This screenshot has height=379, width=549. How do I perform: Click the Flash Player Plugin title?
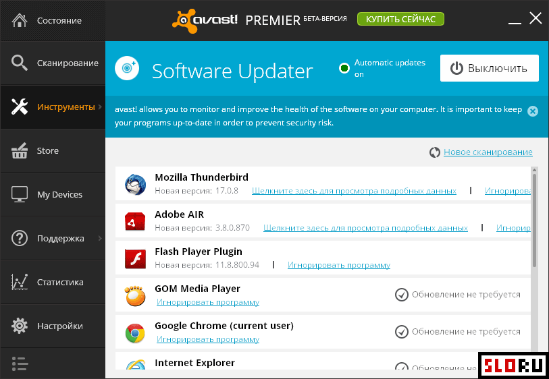(x=199, y=252)
